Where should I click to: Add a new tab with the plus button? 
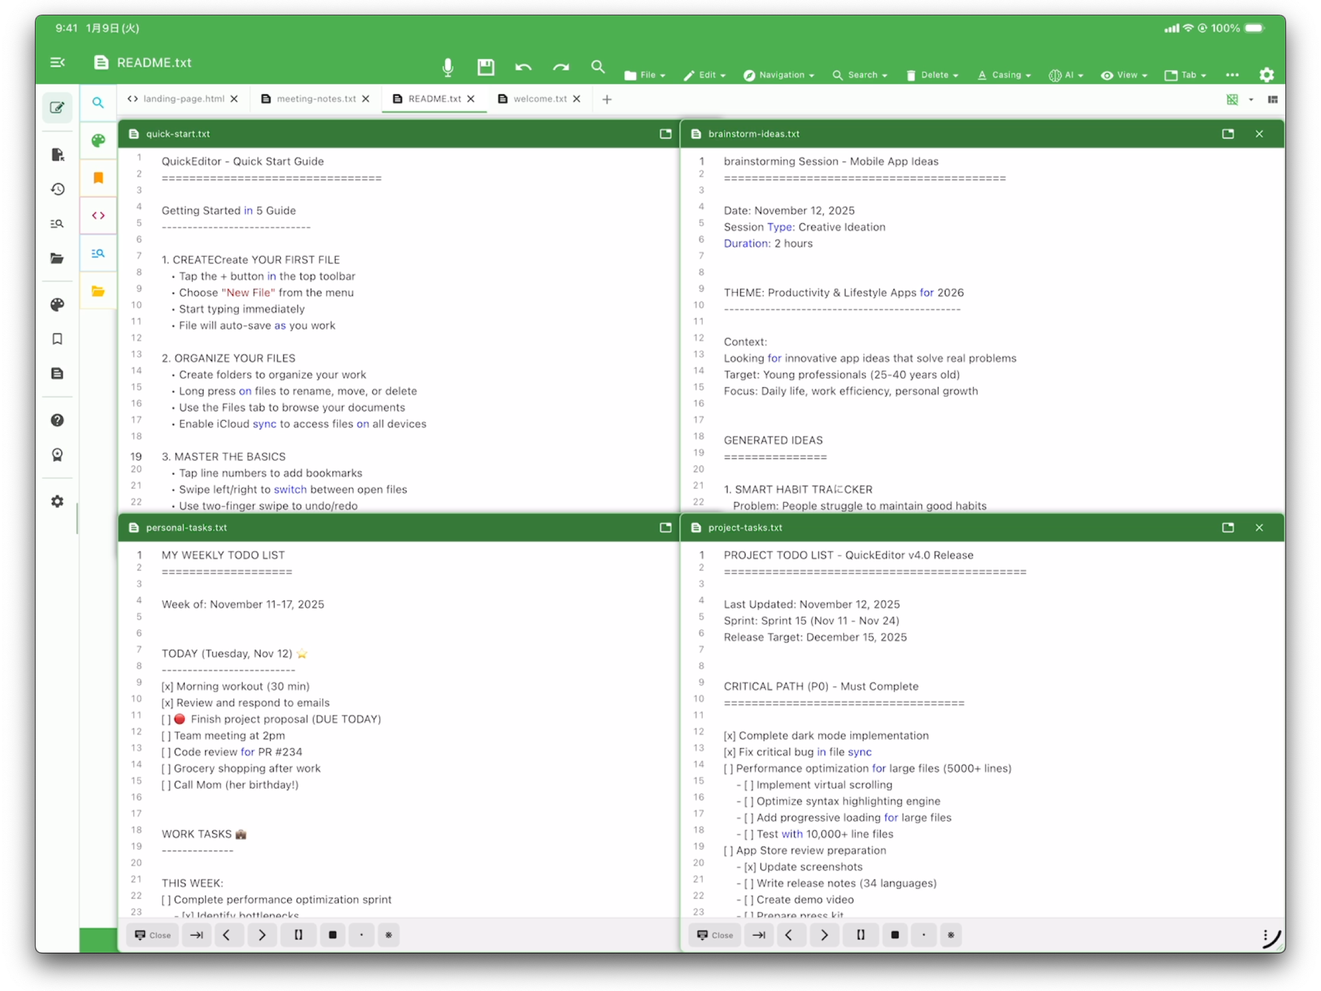click(607, 99)
